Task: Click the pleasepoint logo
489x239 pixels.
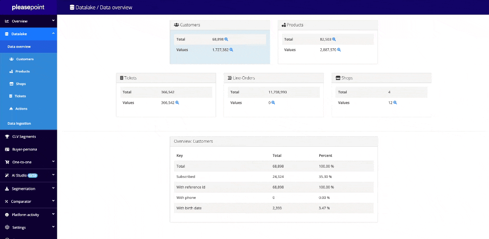Action: 28,7
